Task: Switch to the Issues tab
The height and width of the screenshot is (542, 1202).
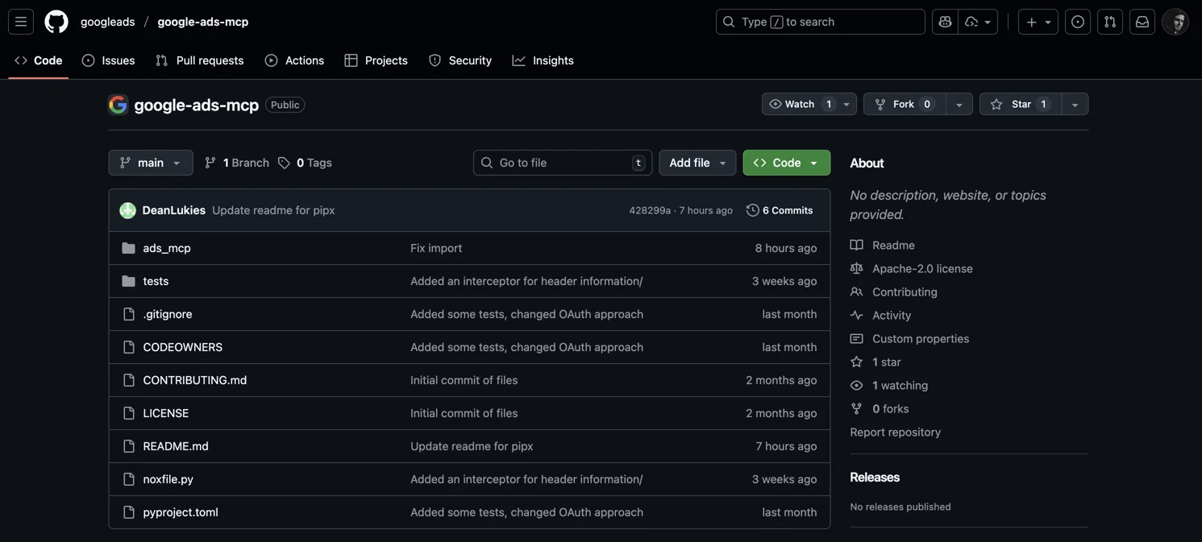Action: tap(108, 60)
